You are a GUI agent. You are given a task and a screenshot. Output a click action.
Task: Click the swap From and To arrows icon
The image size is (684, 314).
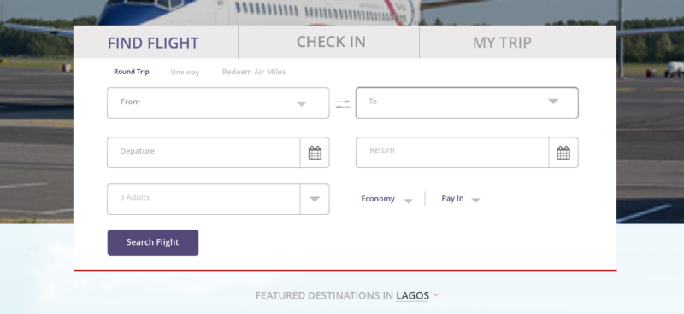point(343,104)
